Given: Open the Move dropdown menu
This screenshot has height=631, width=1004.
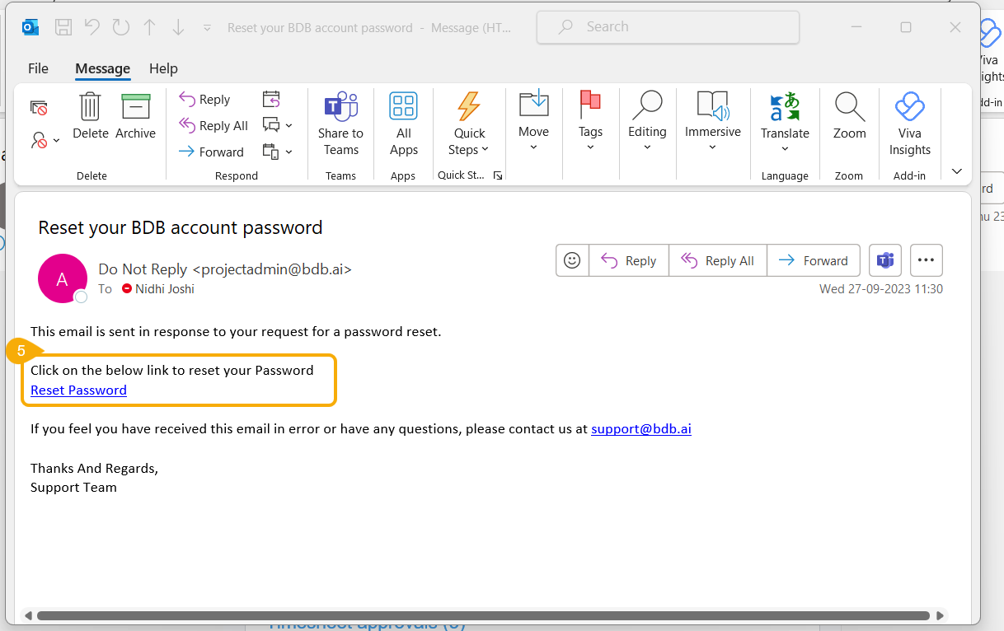Looking at the screenshot, I should point(533,147).
